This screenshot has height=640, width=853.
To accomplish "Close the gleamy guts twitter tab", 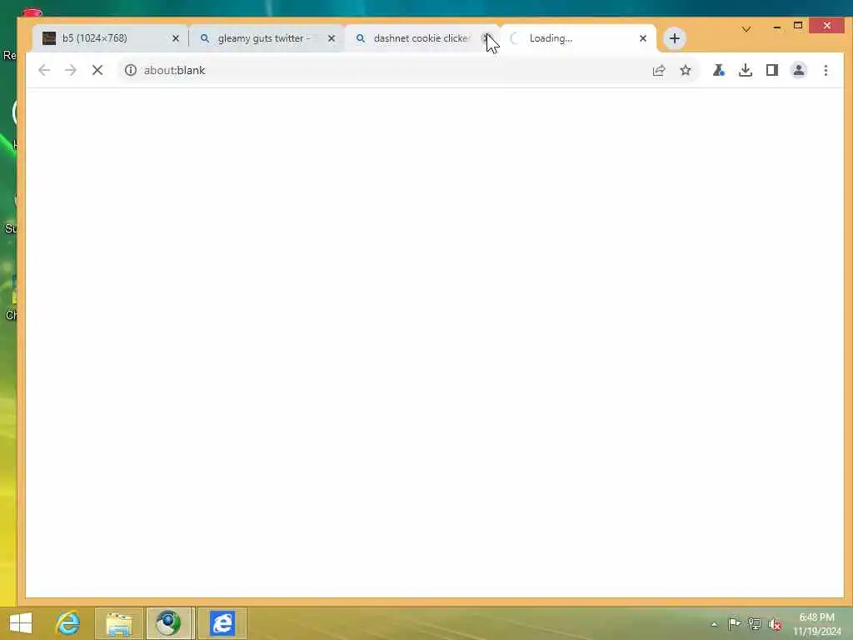I will [332, 38].
